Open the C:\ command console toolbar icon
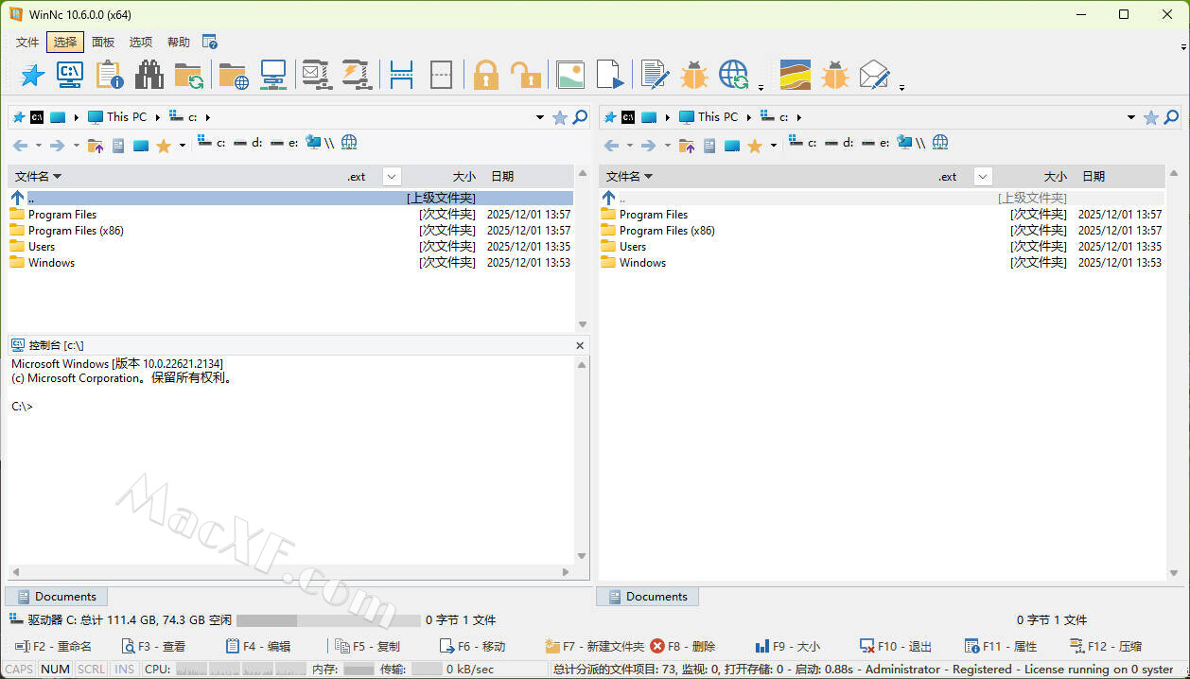The width and height of the screenshot is (1190, 679). [x=70, y=76]
